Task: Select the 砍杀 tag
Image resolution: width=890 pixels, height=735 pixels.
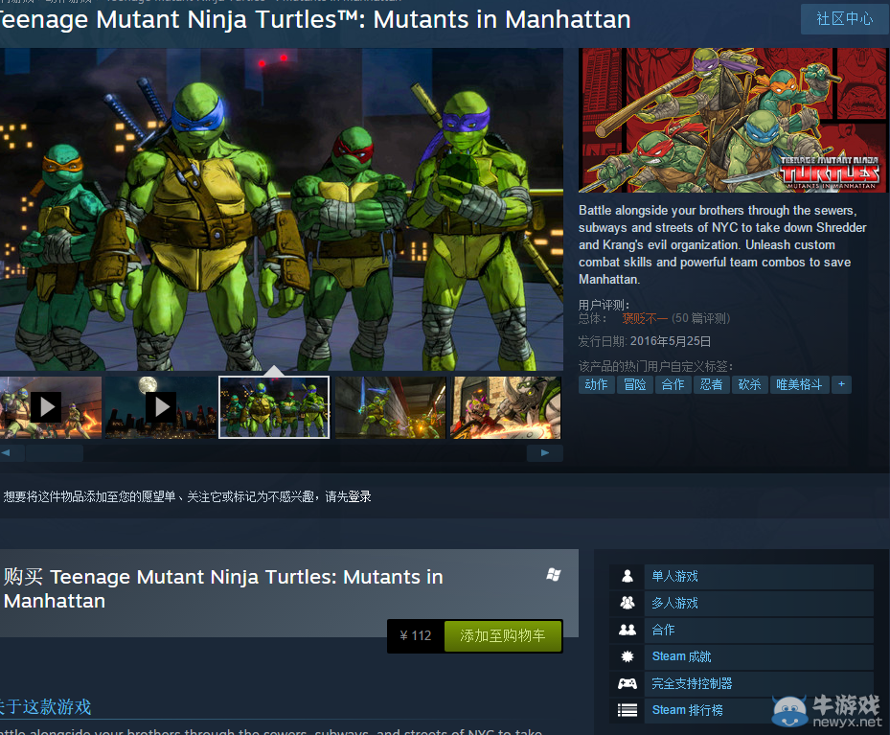Action: pos(750,385)
